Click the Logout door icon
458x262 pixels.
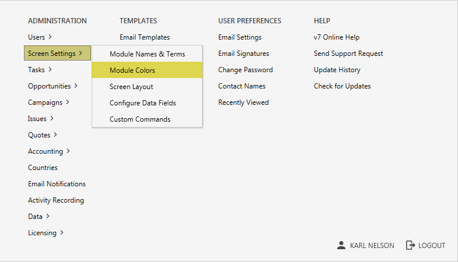click(x=410, y=245)
